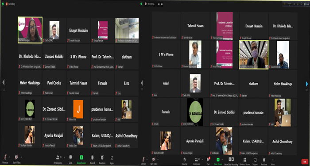The image size is (310, 166).
Task: Expand the video options arrow in left window
Action: pos(21,157)
